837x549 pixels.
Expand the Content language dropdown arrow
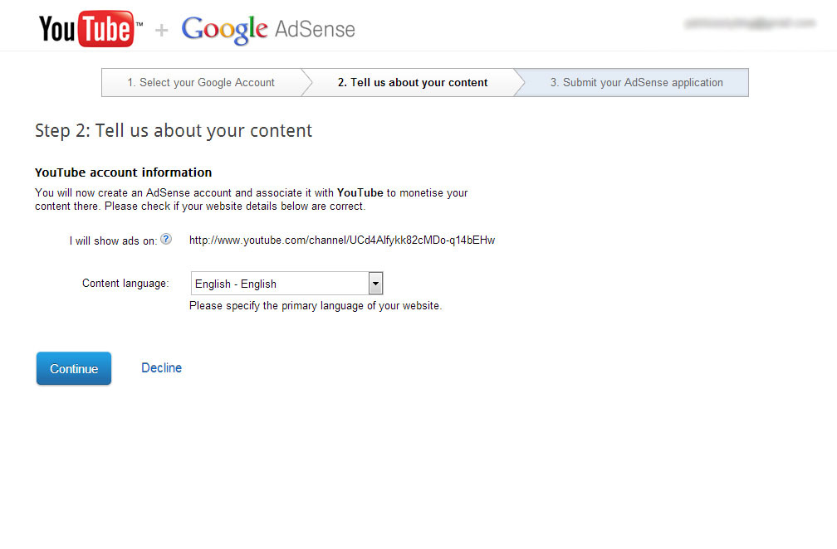(x=375, y=284)
